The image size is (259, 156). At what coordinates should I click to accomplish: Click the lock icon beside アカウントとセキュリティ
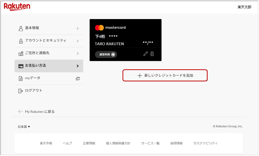pyautogui.click(x=20, y=41)
